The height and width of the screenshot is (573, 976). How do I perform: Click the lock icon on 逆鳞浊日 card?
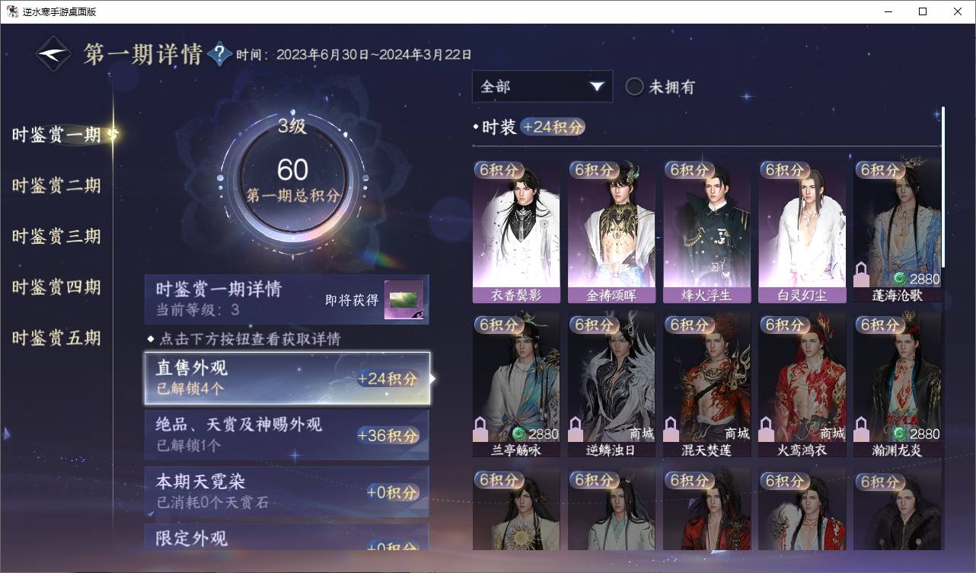tap(576, 429)
